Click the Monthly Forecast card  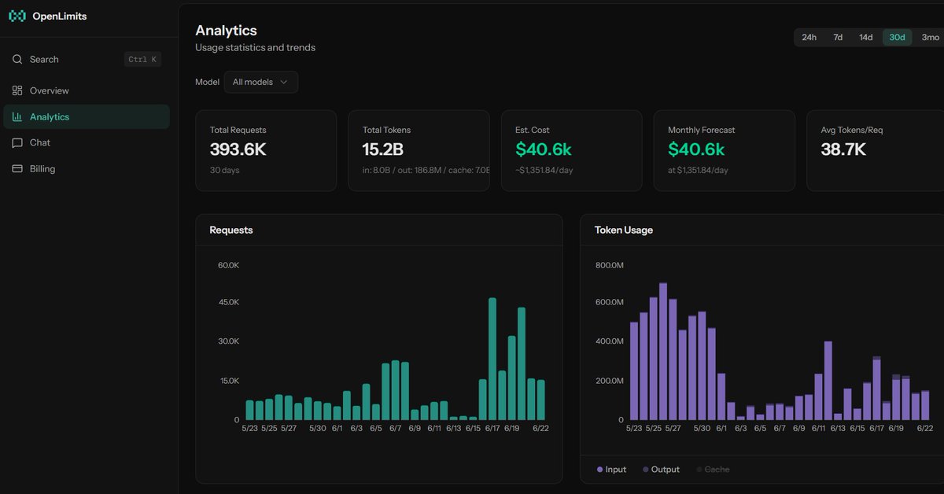tap(724, 150)
